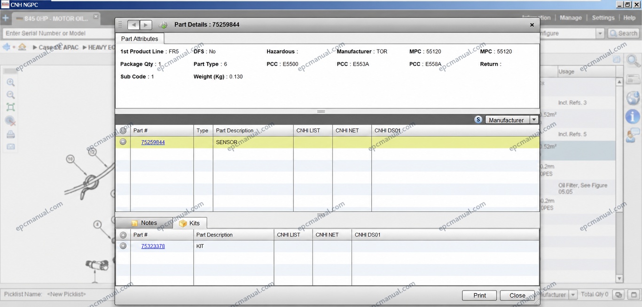Open kit link 75323378
Screen dimensions: 642x307
[153, 246]
